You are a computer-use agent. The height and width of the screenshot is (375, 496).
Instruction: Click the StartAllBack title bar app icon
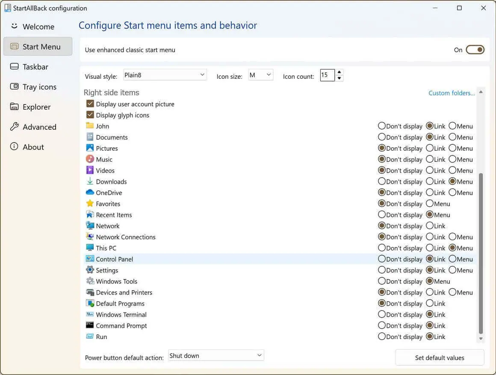click(x=8, y=8)
